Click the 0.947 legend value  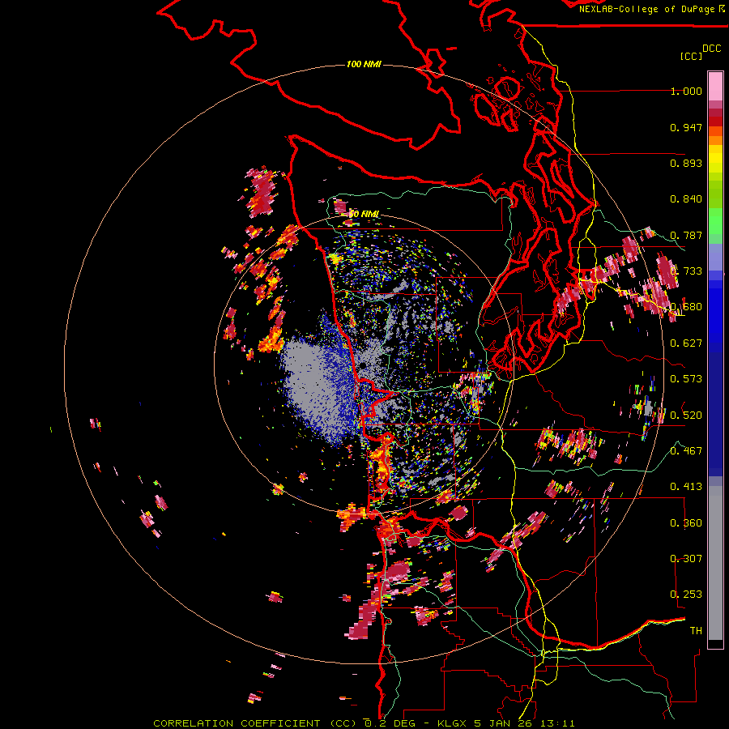click(x=686, y=127)
